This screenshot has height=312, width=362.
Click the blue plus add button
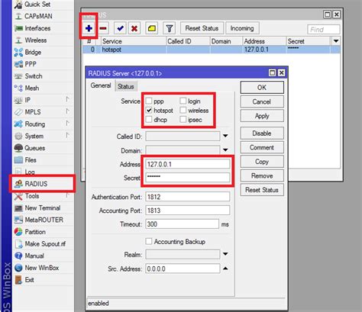click(x=89, y=28)
